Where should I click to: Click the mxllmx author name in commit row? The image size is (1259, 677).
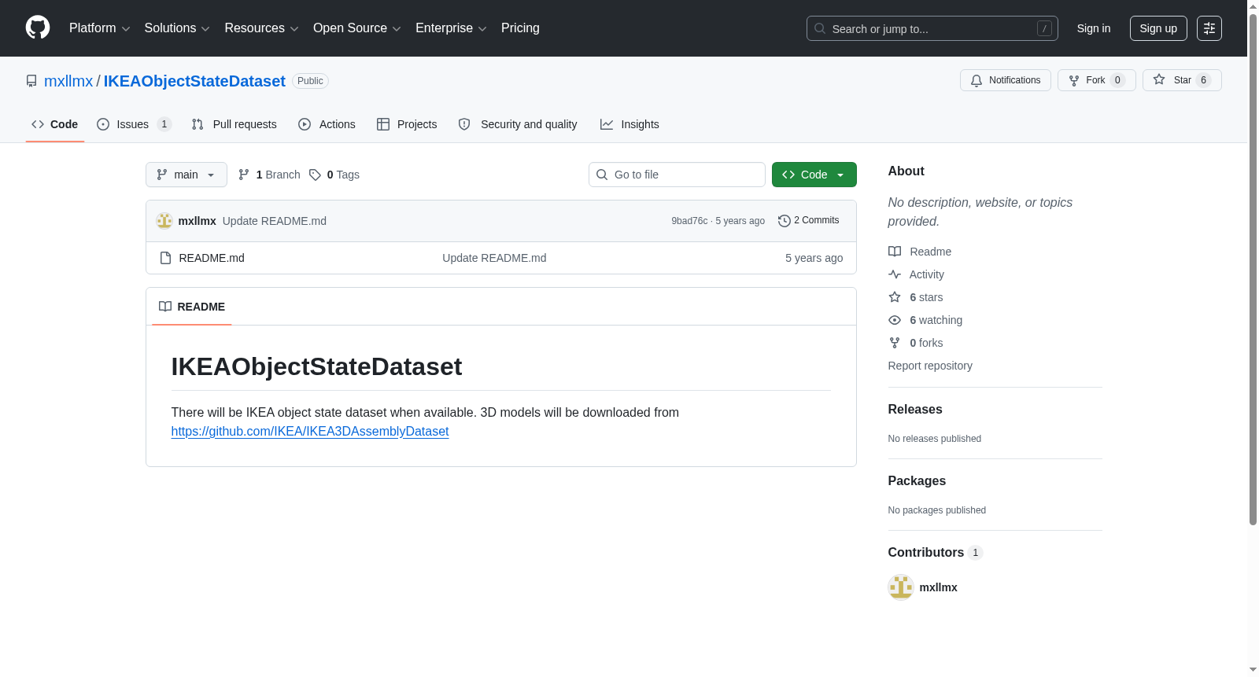click(x=198, y=221)
